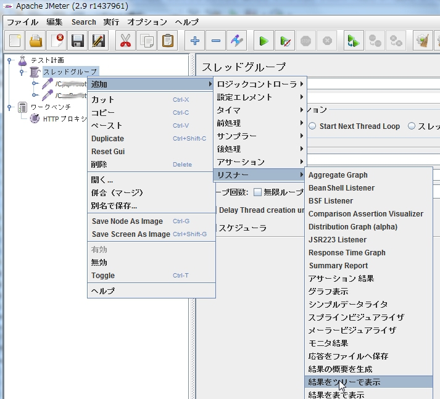Click the Paste clipboard icon
The height and width of the screenshot is (399, 440).
(167, 41)
